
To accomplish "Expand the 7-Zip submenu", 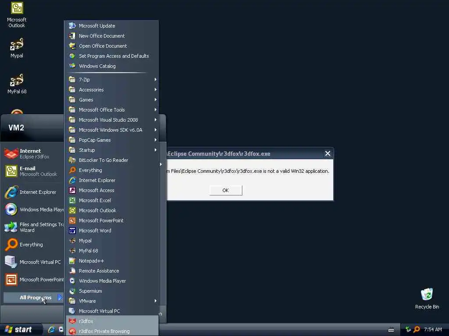I will click(x=112, y=80).
